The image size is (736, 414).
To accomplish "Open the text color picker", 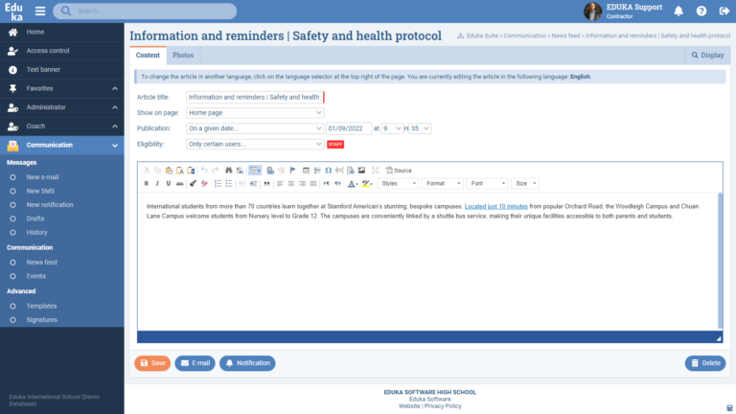I will pyautogui.click(x=353, y=183).
